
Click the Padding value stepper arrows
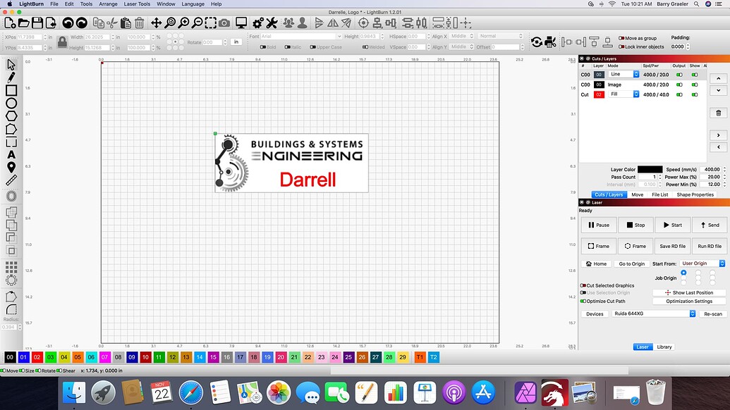[x=688, y=46]
